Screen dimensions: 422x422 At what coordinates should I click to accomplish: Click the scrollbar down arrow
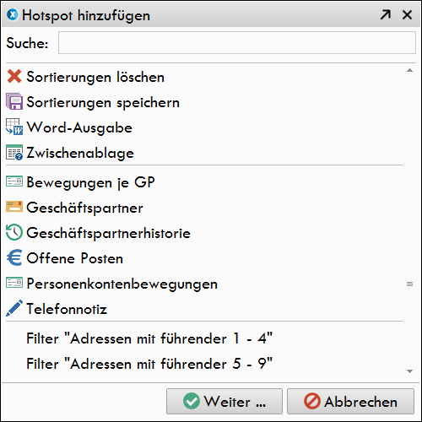point(409,371)
